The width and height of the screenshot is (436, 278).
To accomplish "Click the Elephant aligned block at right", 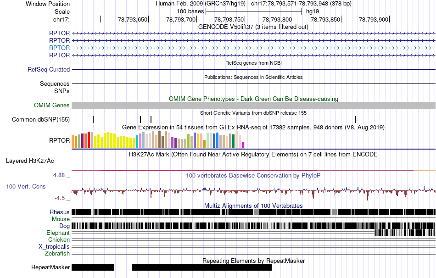I will pyautogui.click(x=405, y=233).
